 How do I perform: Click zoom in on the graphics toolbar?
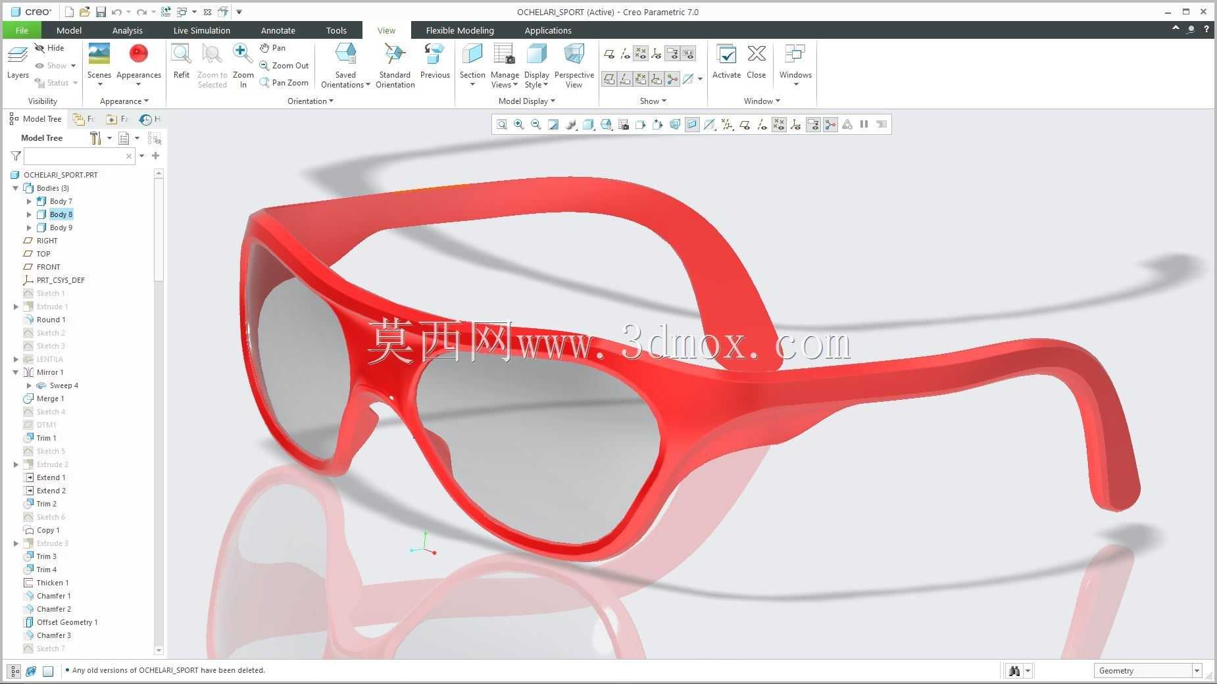[519, 124]
